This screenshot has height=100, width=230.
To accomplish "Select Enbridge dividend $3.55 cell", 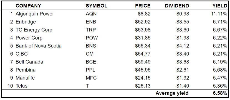I will [183, 22].
